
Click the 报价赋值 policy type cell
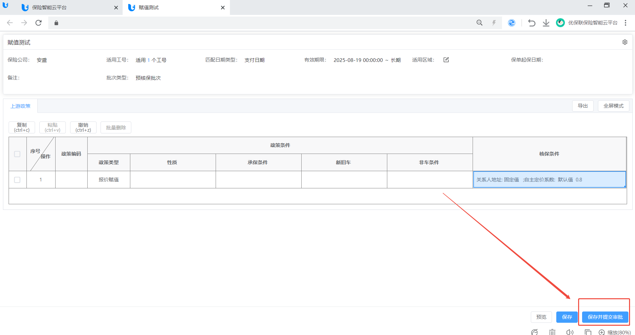[x=109, y=180]
